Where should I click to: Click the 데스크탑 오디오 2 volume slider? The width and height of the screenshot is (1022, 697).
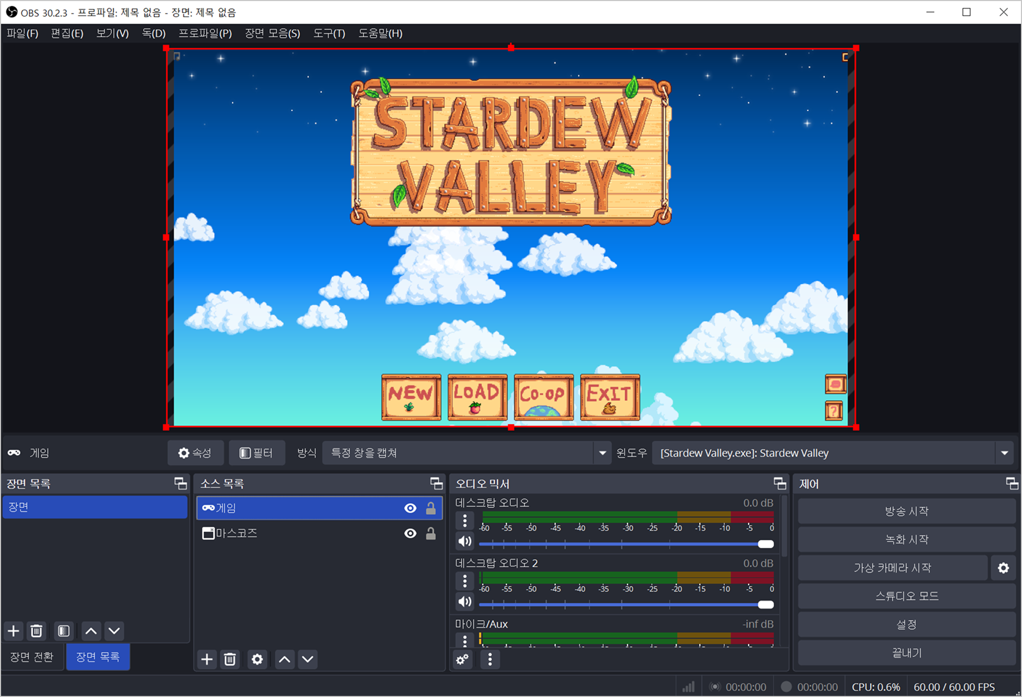tap(626, 605)
